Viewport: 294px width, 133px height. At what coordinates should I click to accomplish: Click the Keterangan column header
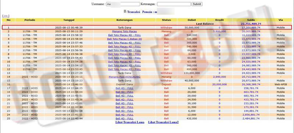[x=125, y=20]
